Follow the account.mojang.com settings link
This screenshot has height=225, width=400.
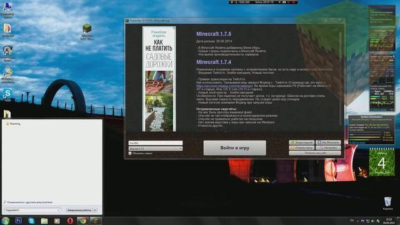coord(224,86)
